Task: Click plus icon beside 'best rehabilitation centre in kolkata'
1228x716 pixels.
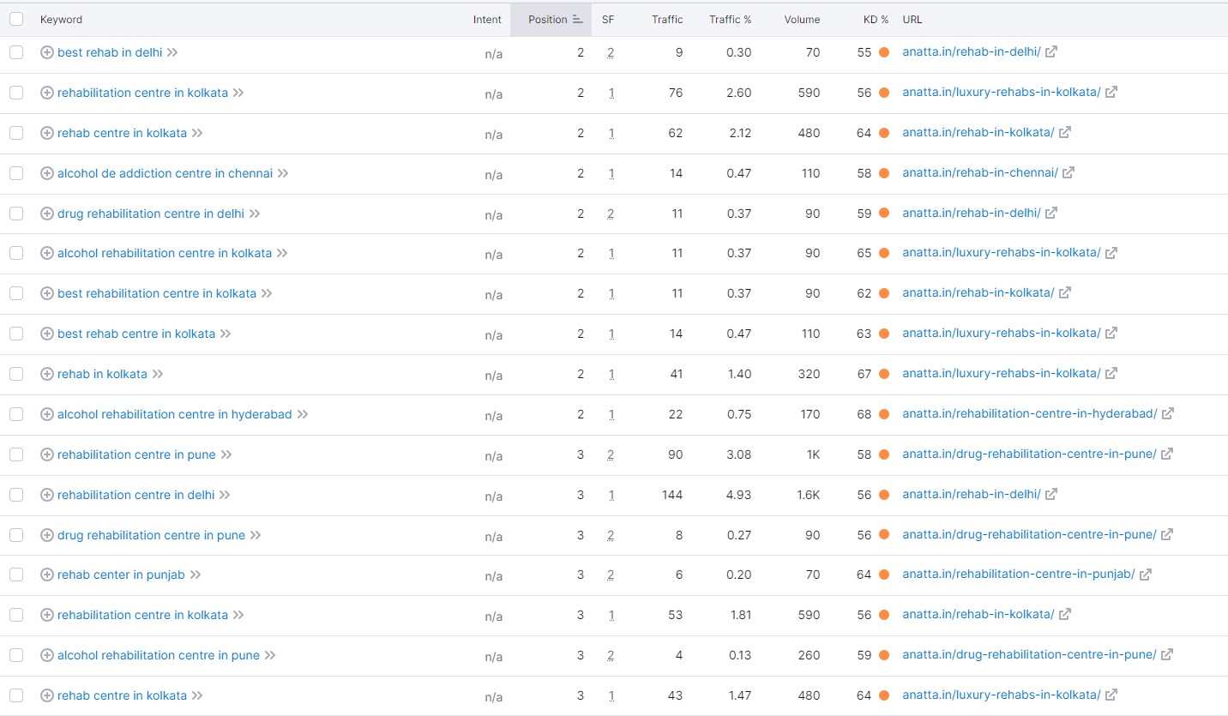Action: 47,293
